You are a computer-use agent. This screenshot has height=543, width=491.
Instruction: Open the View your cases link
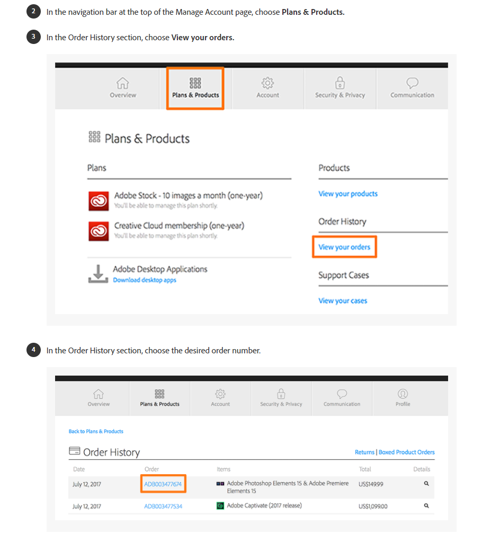point(343,301)
